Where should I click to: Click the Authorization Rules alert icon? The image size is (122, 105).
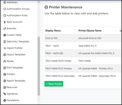pos(5,16)
